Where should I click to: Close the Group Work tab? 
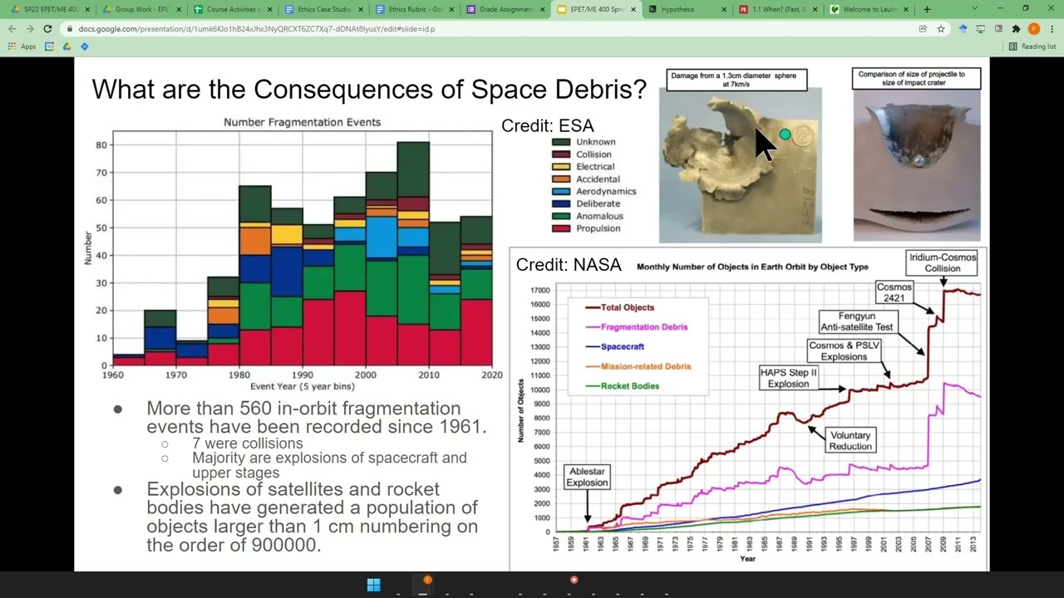178,9
